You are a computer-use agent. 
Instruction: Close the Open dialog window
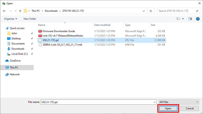pos(199,3)
